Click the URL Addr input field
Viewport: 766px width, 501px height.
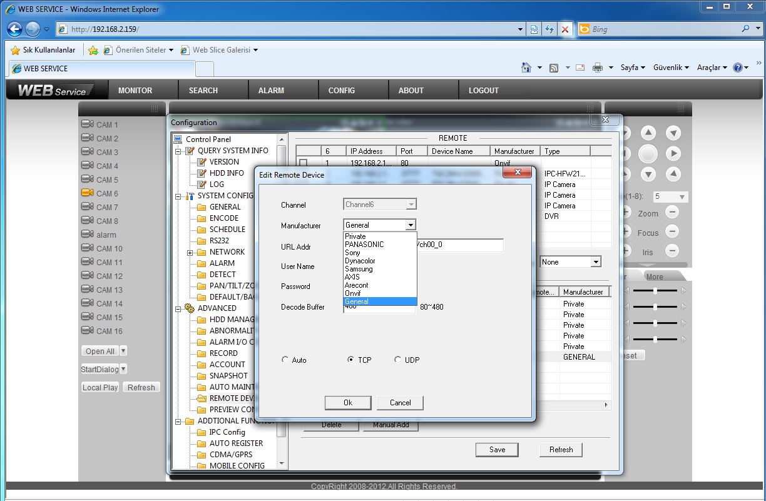coord(459,245)
